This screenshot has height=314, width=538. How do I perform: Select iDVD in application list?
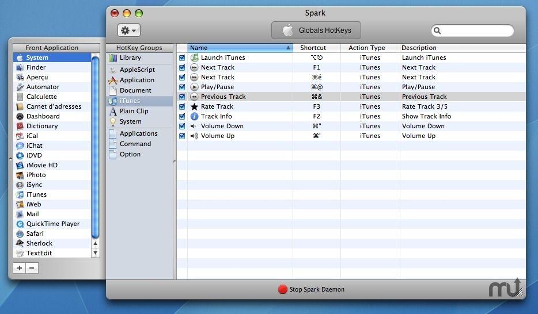52,155
